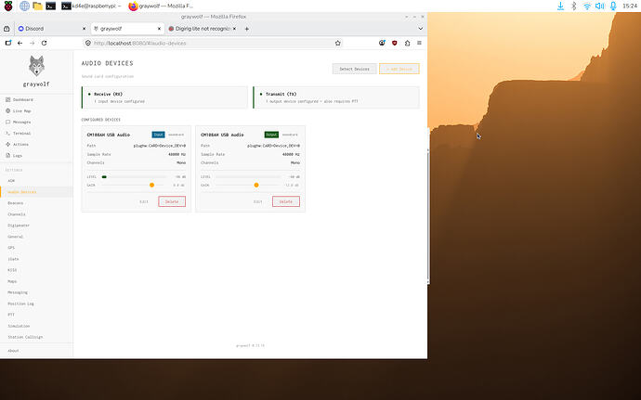Screen dimensions: 641x400
Task: Open iGate settings page
Action: pyautogui.click(x=14, y=259)
